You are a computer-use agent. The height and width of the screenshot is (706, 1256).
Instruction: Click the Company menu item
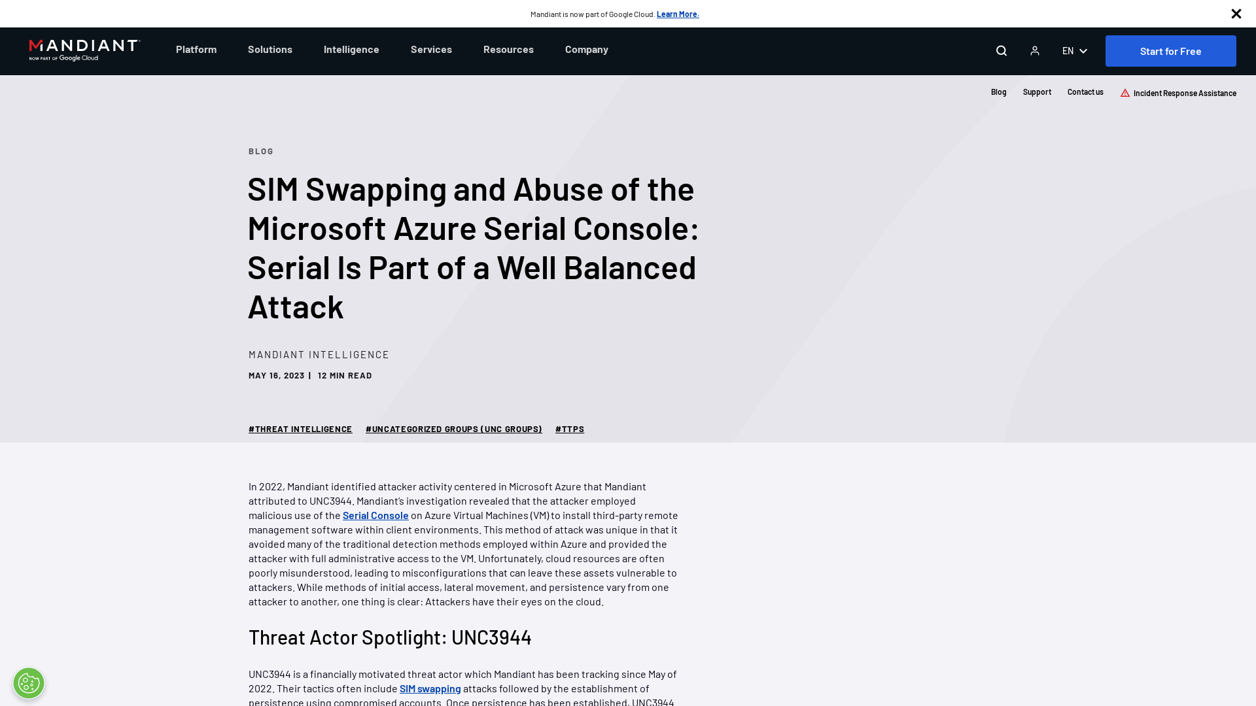587,49
